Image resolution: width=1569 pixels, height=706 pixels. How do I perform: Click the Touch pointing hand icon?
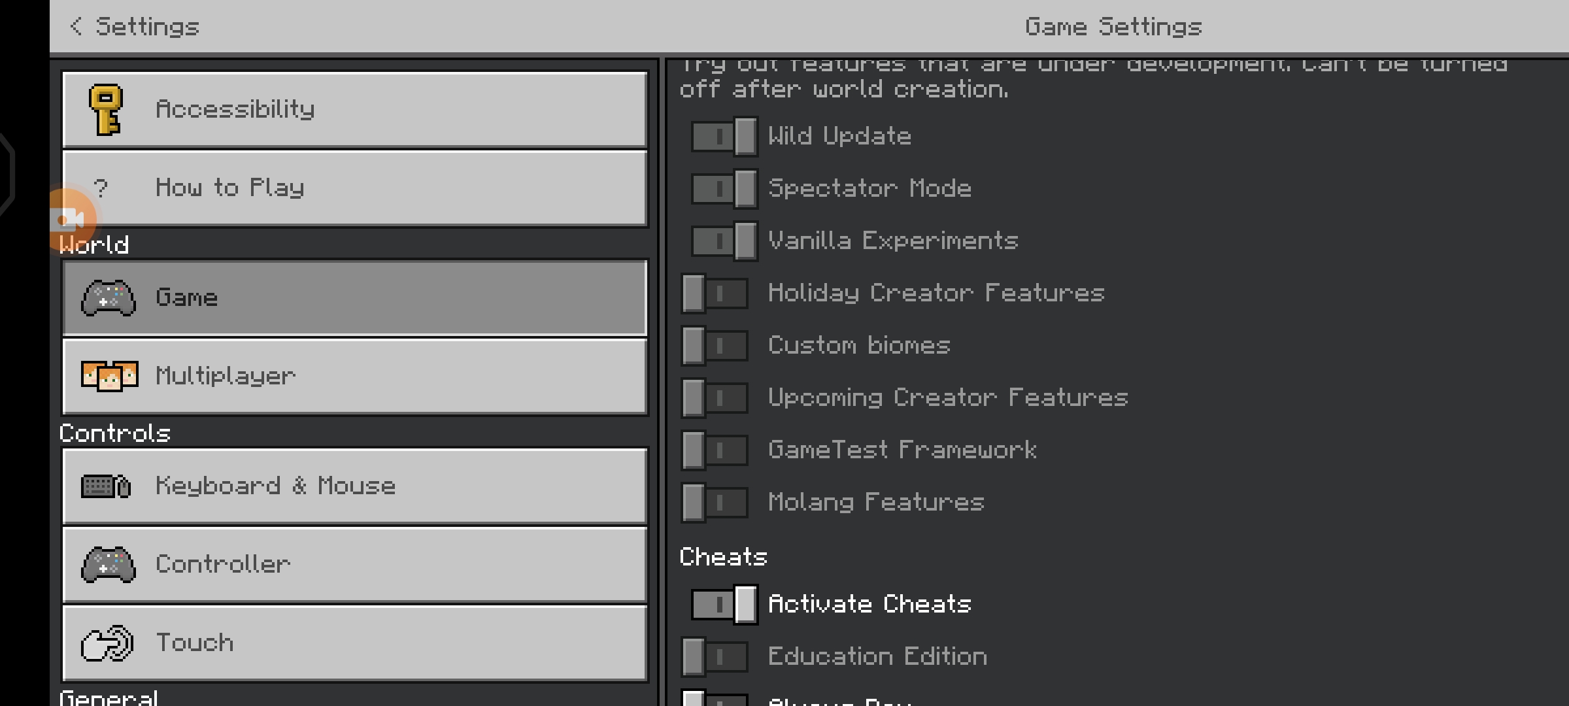coord(107,643)
